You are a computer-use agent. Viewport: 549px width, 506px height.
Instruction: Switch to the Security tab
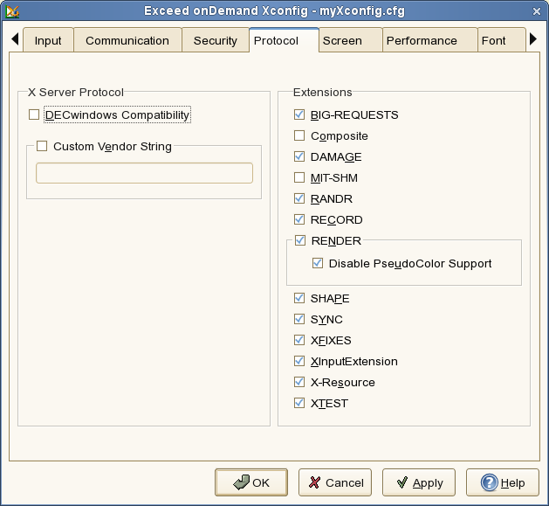click(x=215, y=41)
